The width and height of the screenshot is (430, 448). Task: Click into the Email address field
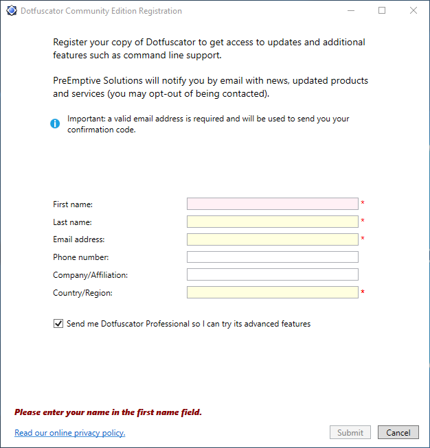coord(273,239)
